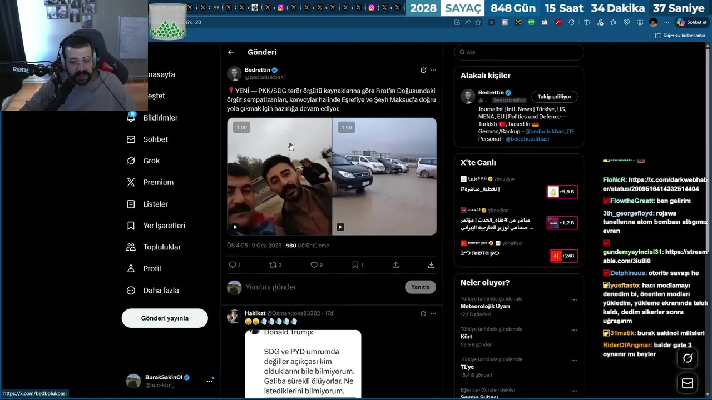
Task: Click the 1.00 speed badge on right video
Action: pyautogui.click(x=347, y=128)
